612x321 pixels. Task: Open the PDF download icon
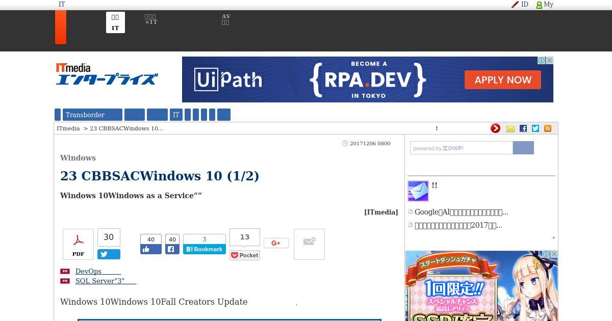click(78, 244)
